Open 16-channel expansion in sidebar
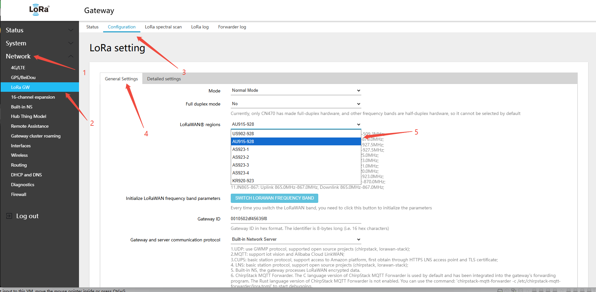The height and width of the screenshot is (292, 596). [33, 97]
